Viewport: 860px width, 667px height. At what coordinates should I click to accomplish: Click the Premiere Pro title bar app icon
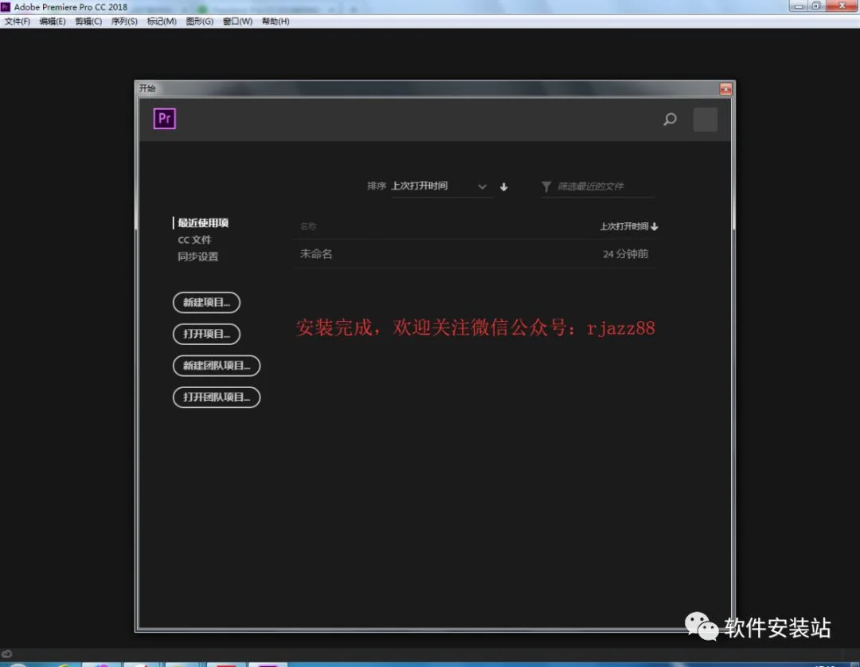click(x=6, y=7)
